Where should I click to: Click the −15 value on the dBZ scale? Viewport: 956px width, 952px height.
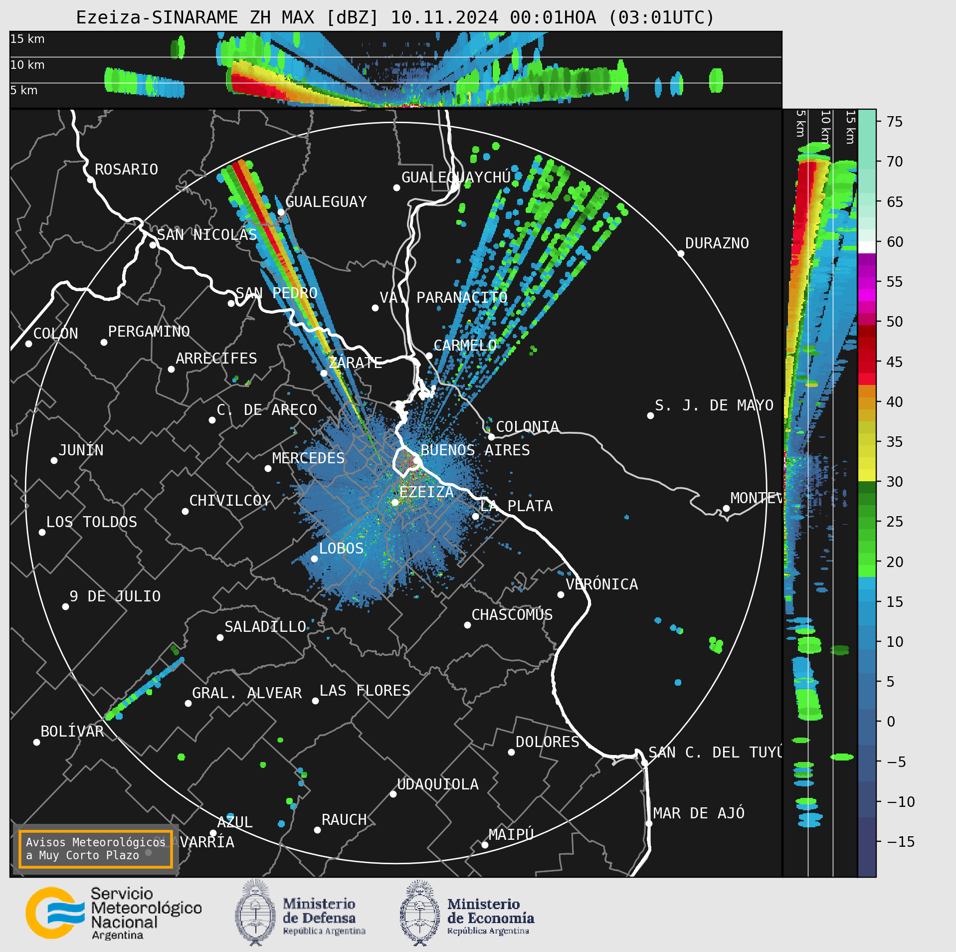pos(901,842)
